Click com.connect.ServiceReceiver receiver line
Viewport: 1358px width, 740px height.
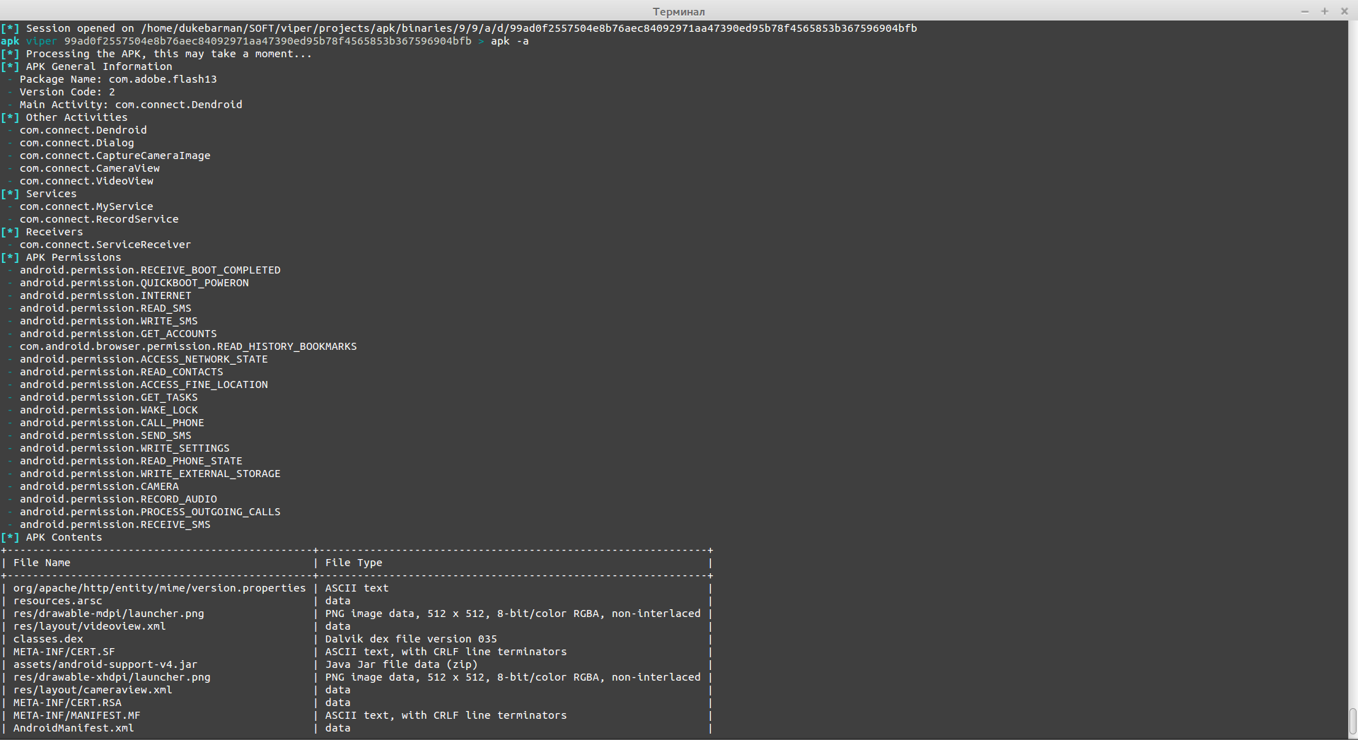click(x=105, y=245)
